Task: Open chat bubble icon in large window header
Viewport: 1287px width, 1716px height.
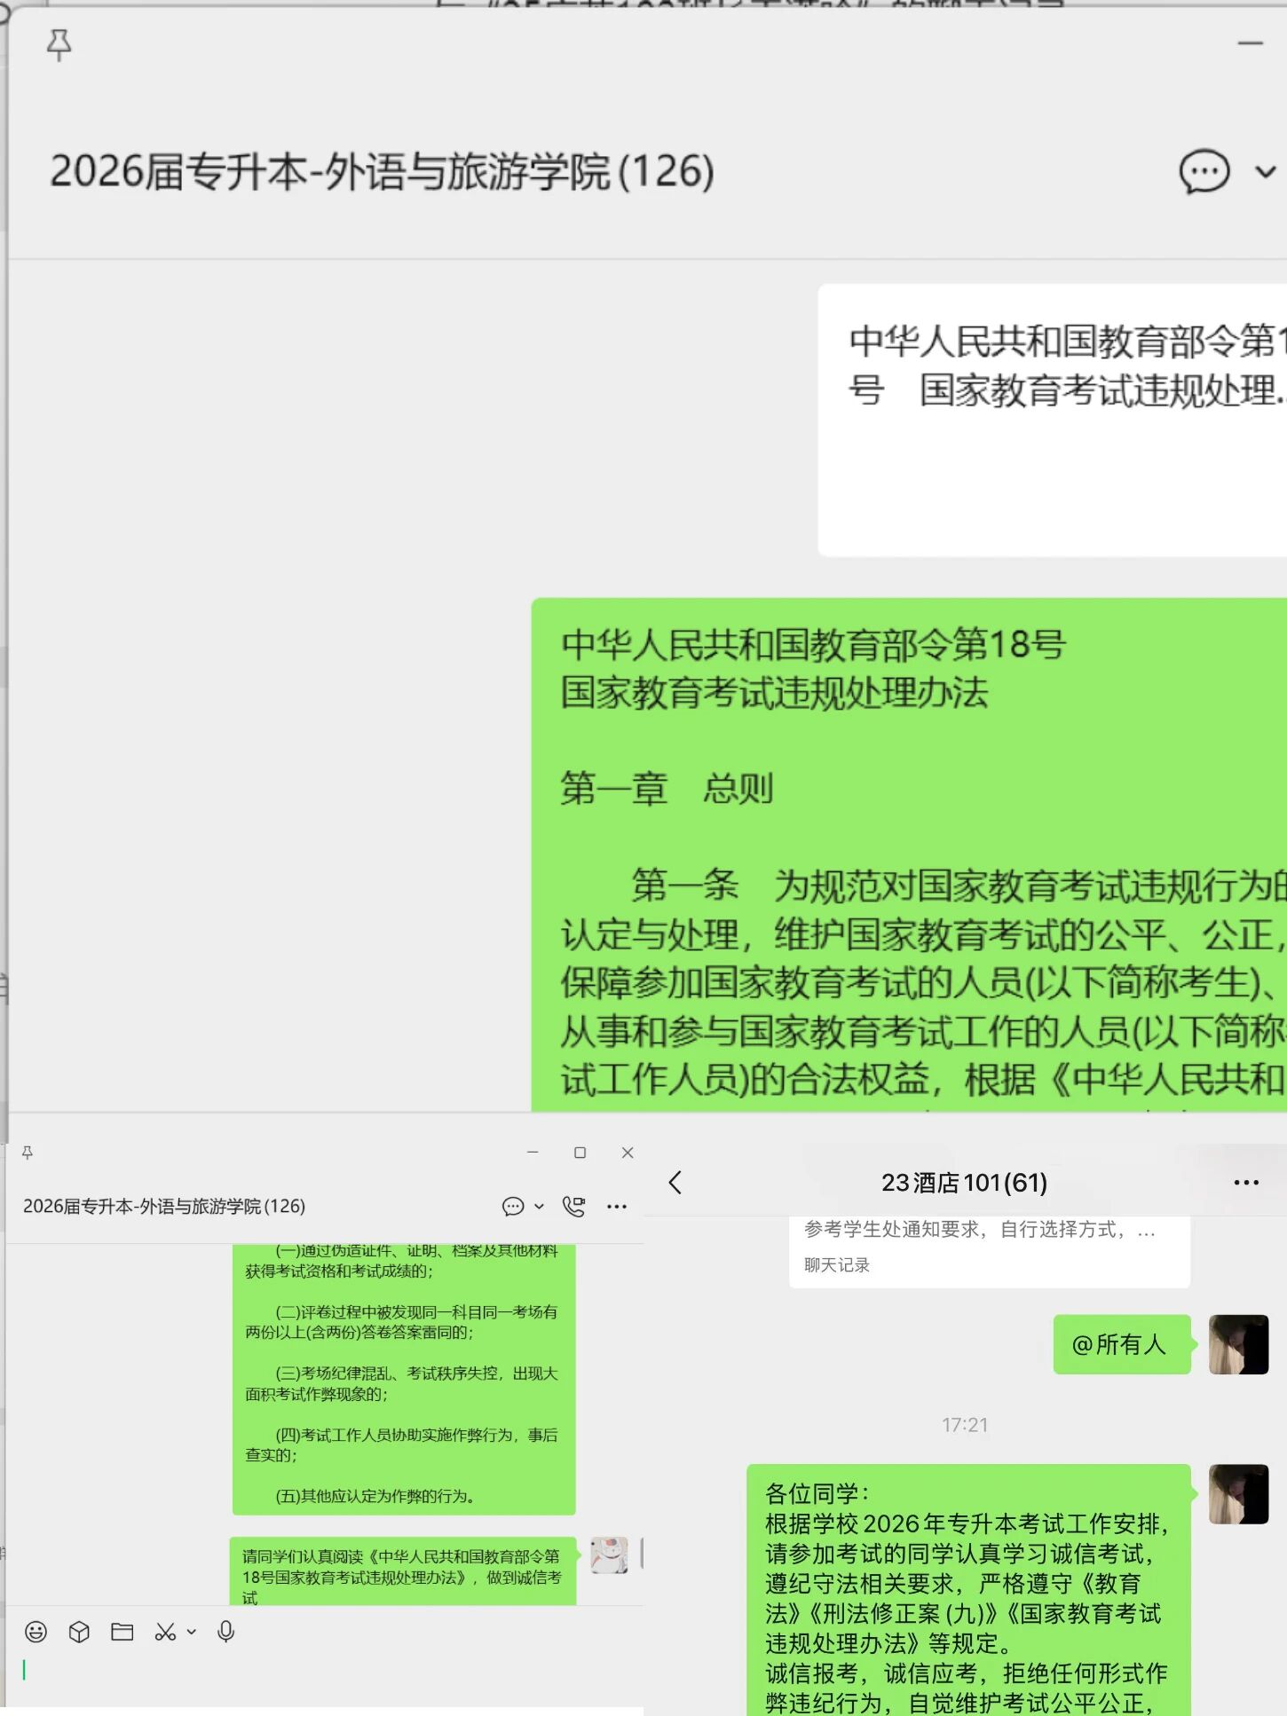Action: point(1204,171)
